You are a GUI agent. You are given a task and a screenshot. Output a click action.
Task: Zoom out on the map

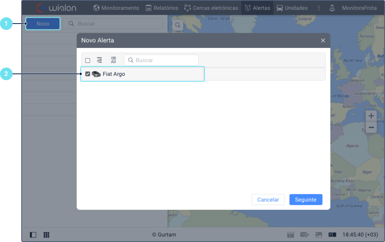[x=371, y=127]
